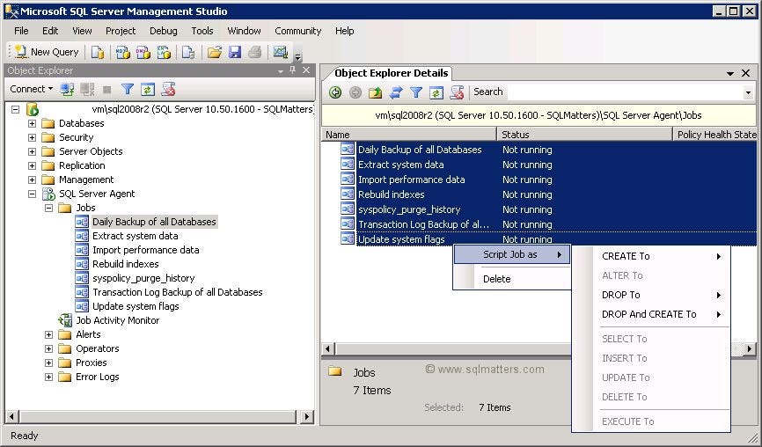Expand the Security folder

coord(32,137)
